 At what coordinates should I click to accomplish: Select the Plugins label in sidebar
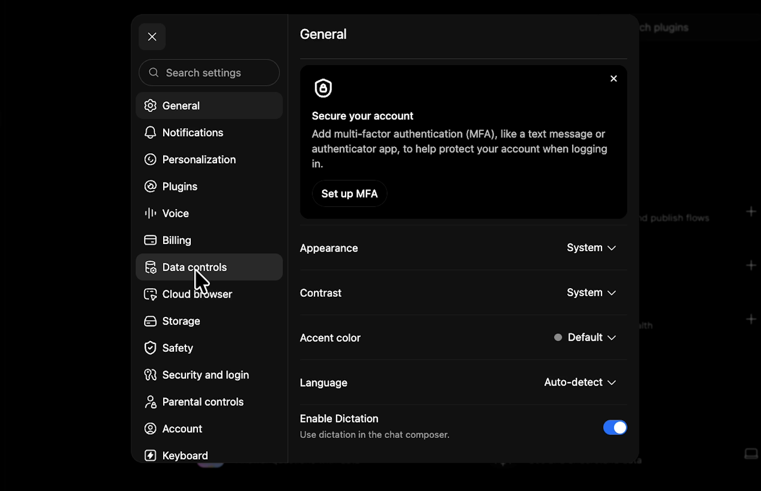(x=180, y=187)
